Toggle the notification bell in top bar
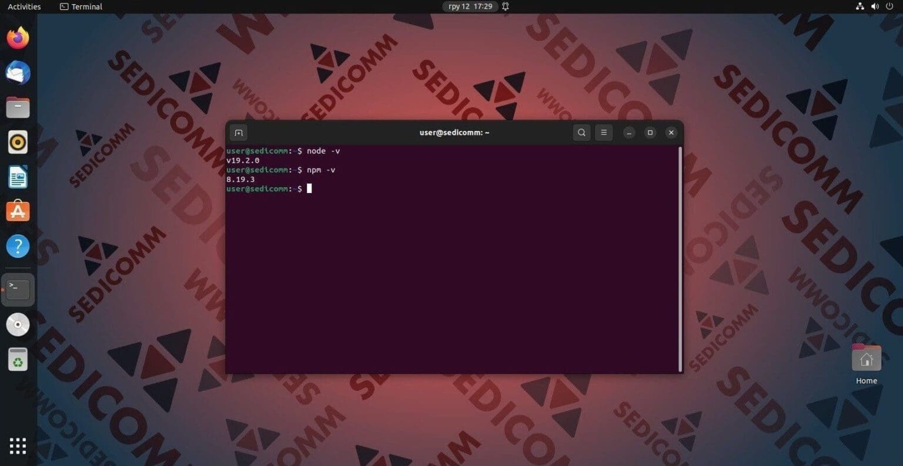 pos(504,6)
